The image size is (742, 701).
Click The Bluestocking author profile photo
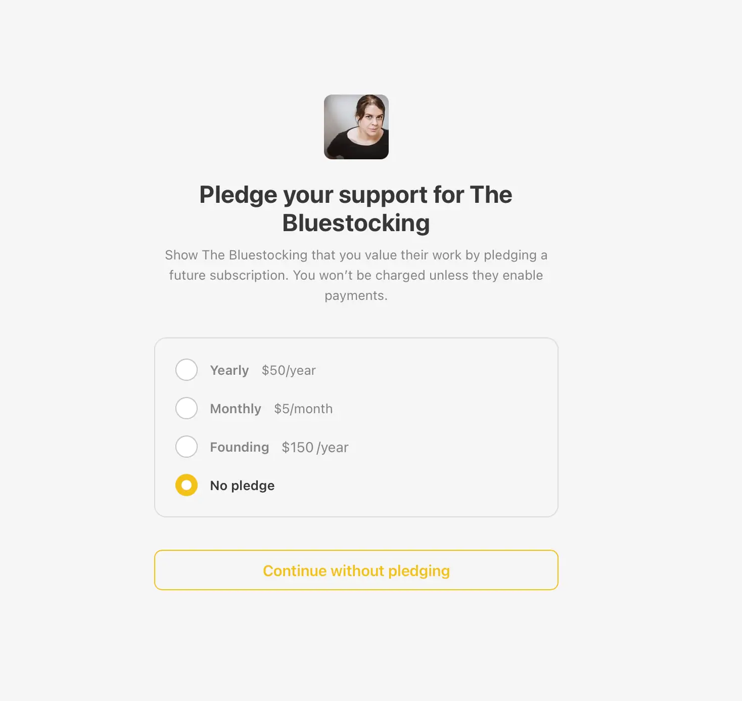pos(356,127)
